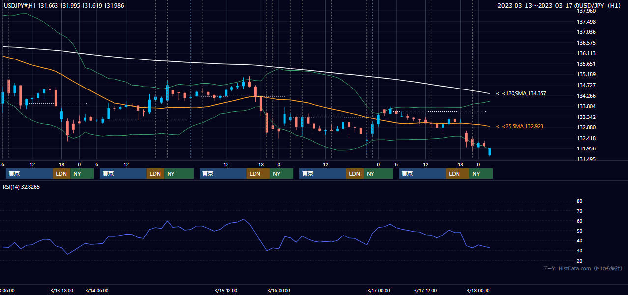Click price axis label 135.189
Image resolution: width=628 pixels, height=295 pixels.
(x=586, y=74)
